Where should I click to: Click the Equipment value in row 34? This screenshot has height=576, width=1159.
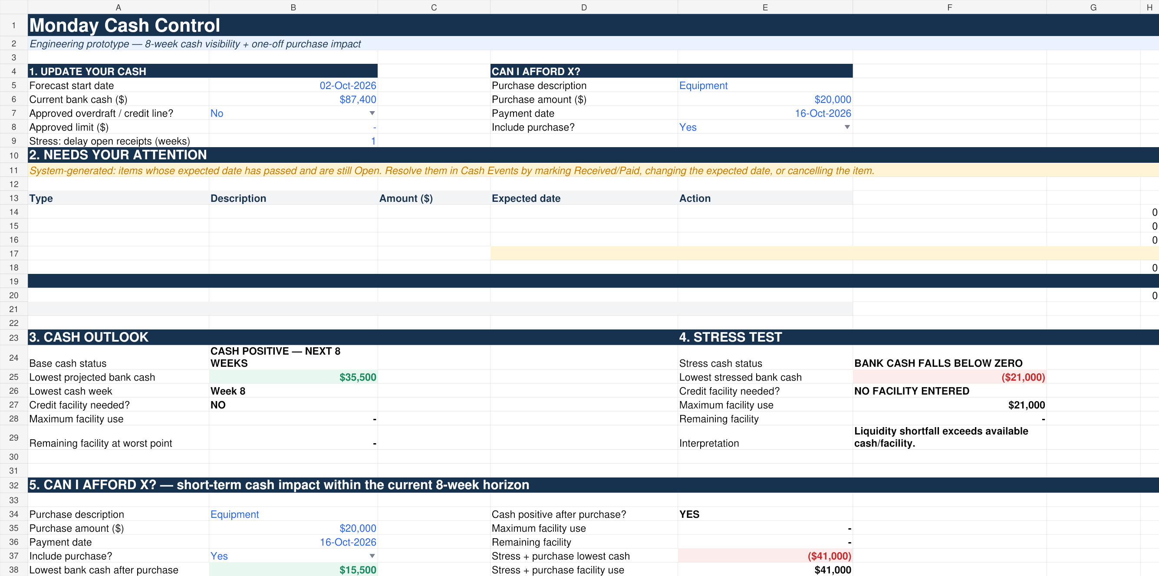[235, 514]
